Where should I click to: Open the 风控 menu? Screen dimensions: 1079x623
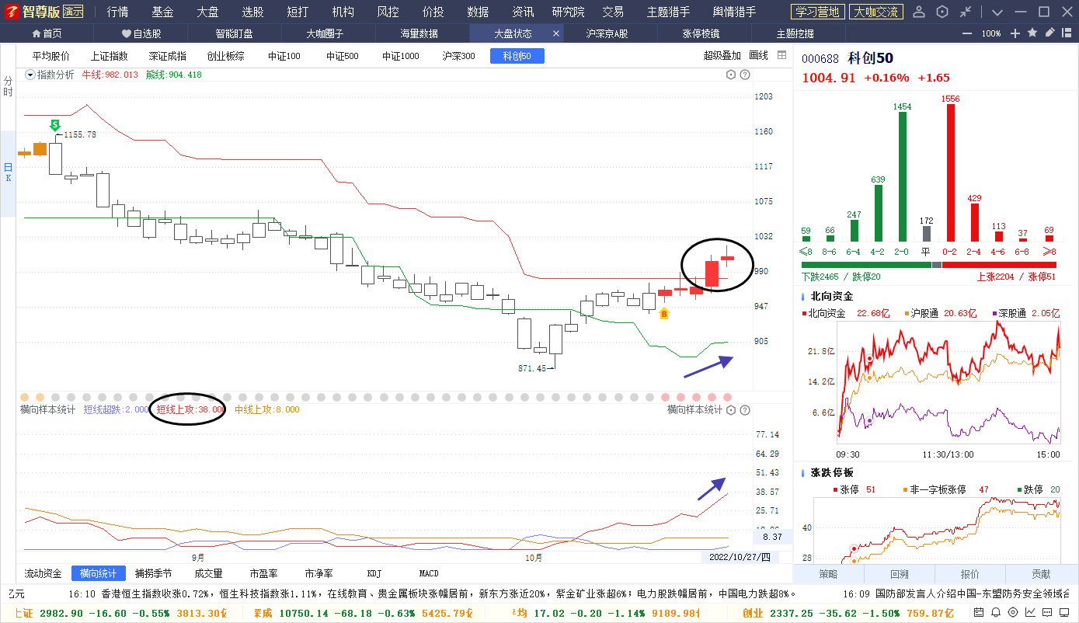pos(388,12)
